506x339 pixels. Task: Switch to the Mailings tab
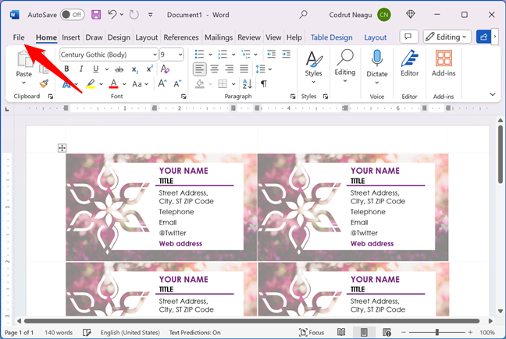pos(219,37)
